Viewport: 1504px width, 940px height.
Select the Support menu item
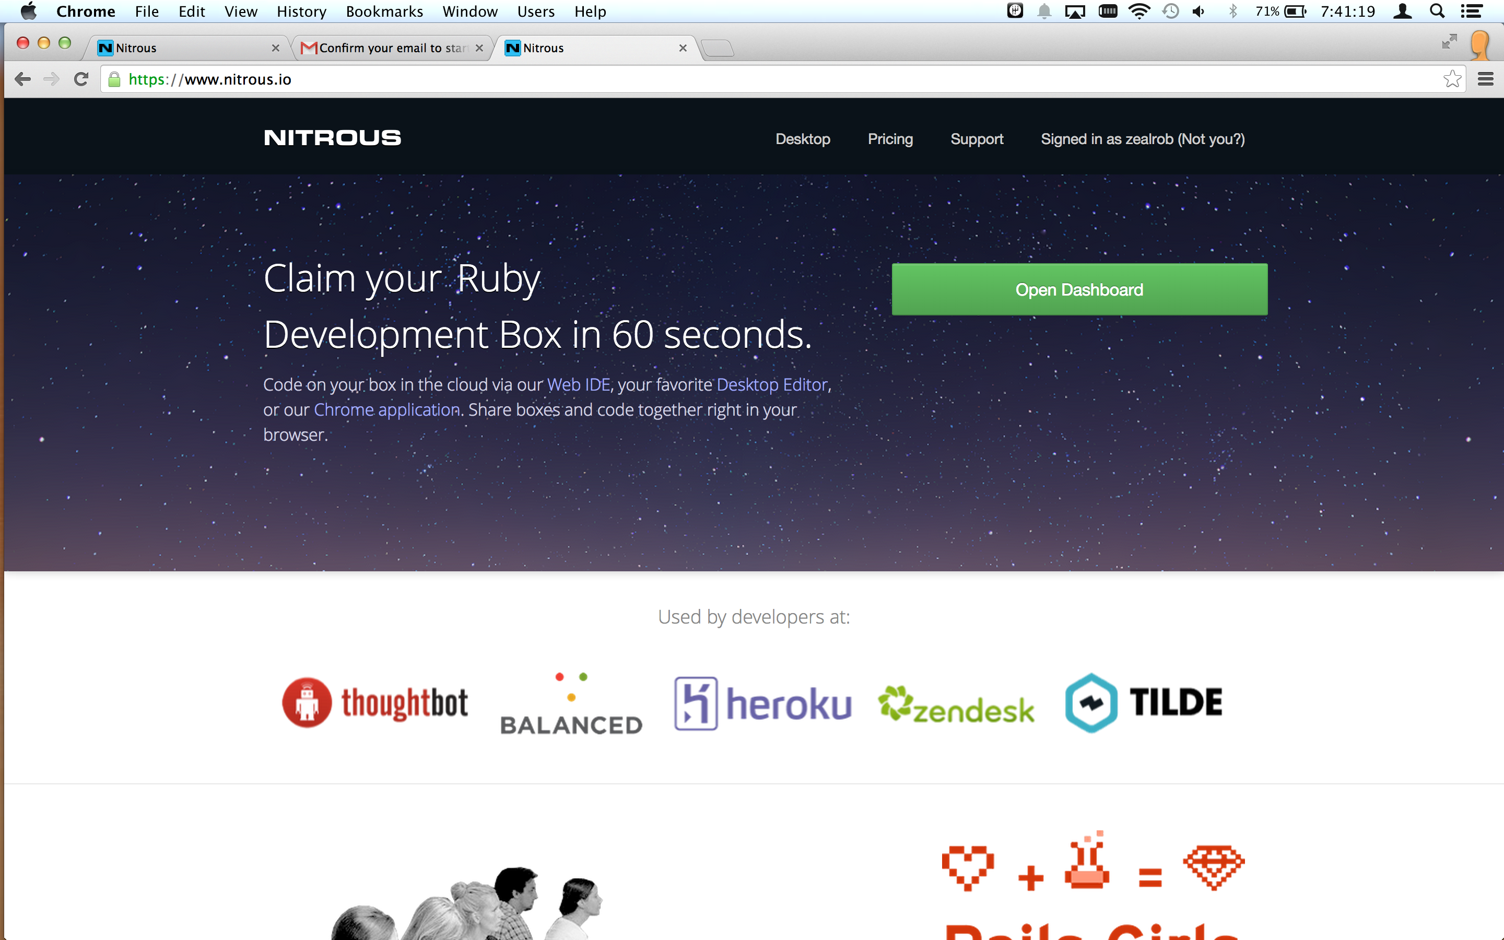coord(977,138)
